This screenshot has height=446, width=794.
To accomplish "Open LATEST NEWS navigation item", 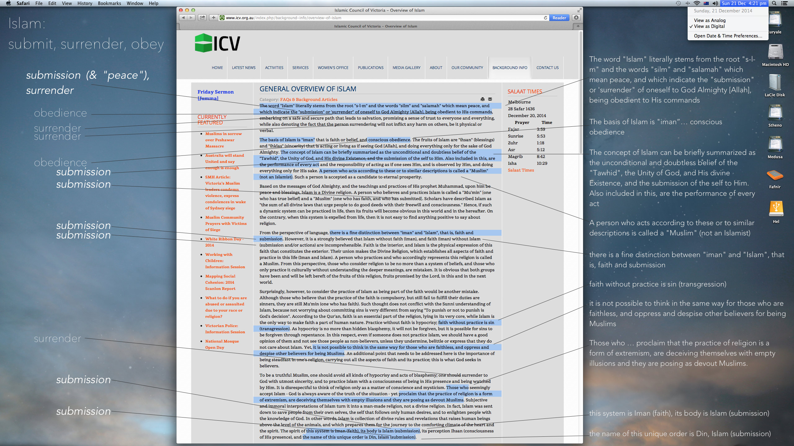I will [x=243, y=68].
